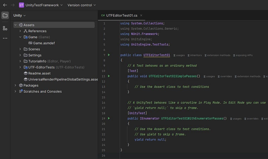Show usages of UTFEditorTest01SimplePasses
Screen dimensions: 268x159
[x=209, y=77]
